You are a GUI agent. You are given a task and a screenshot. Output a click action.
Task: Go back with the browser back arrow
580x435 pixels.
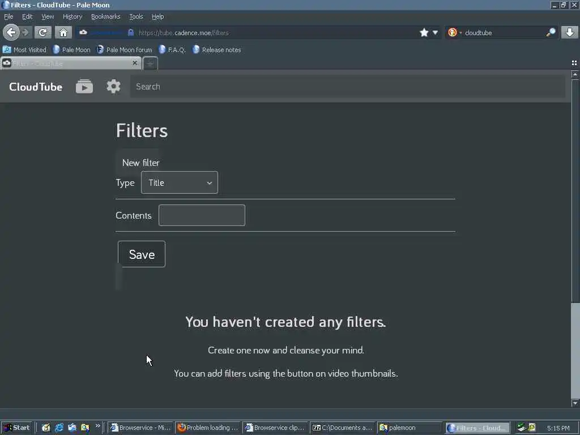(x=11, y=32)
